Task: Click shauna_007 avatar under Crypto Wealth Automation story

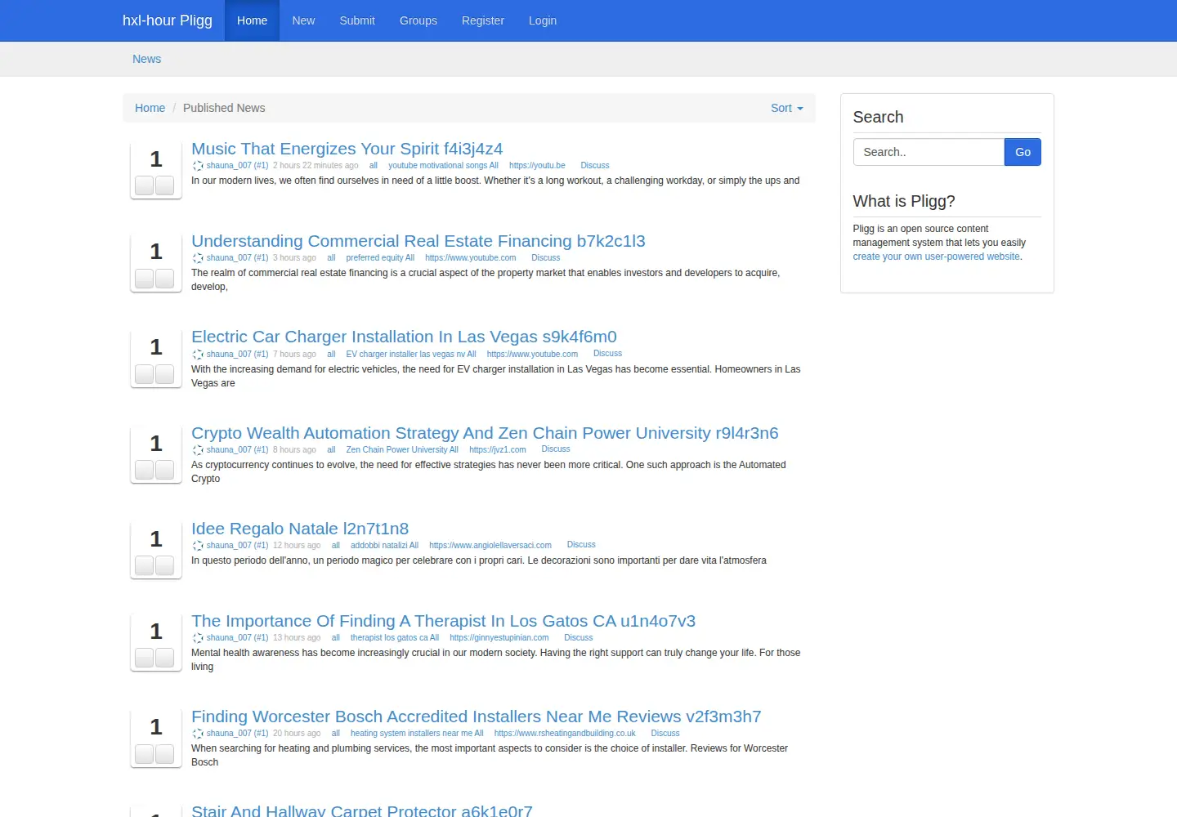Action: pos(198,450)
